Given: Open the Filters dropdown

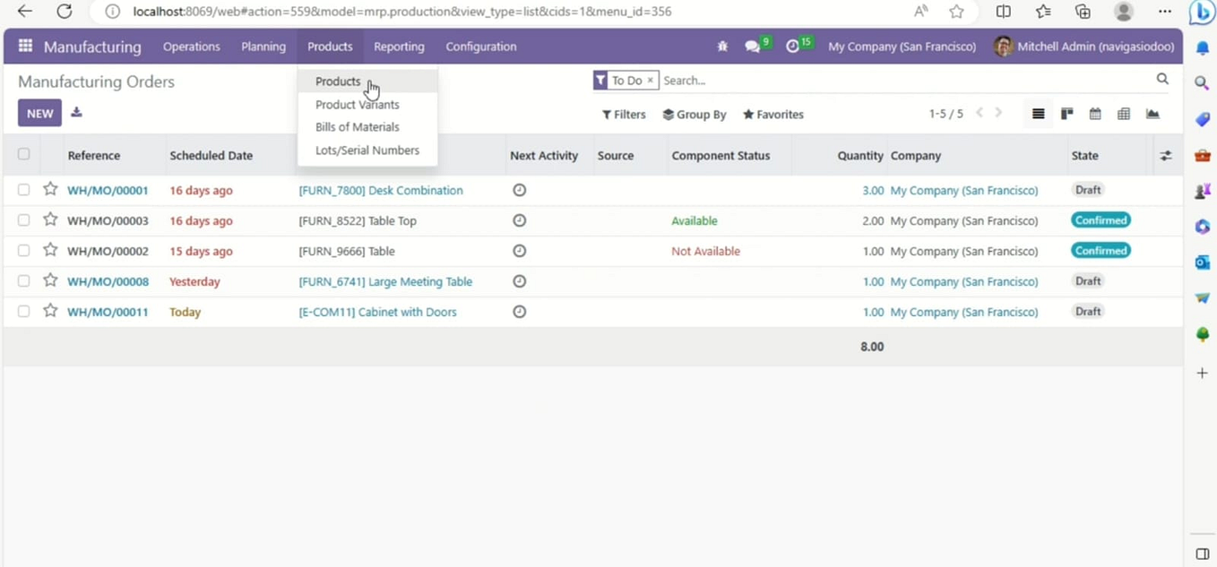Looking at the screenshot, I should (624, 114).
